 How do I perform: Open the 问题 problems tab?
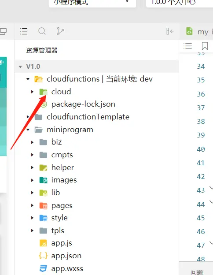[197, 272]
